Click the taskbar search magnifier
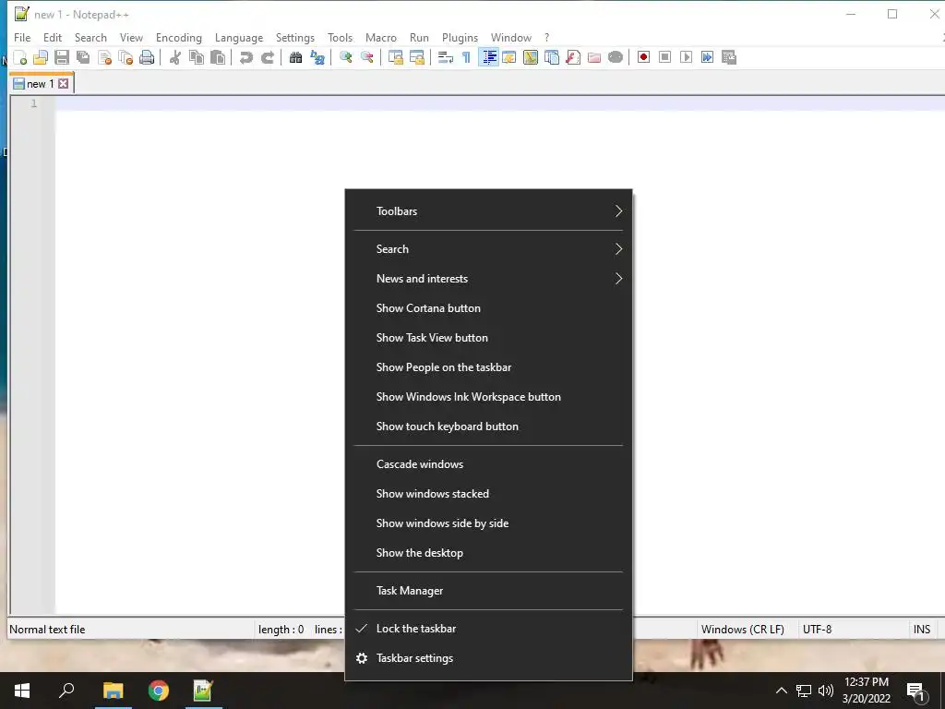This screenshot has width=945, height=709. [x=66, y=691]
